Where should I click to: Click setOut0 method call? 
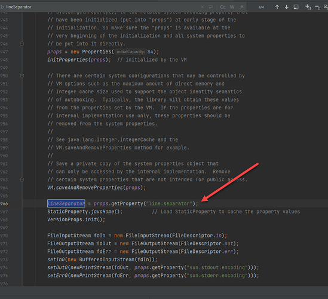coord(57,267)
